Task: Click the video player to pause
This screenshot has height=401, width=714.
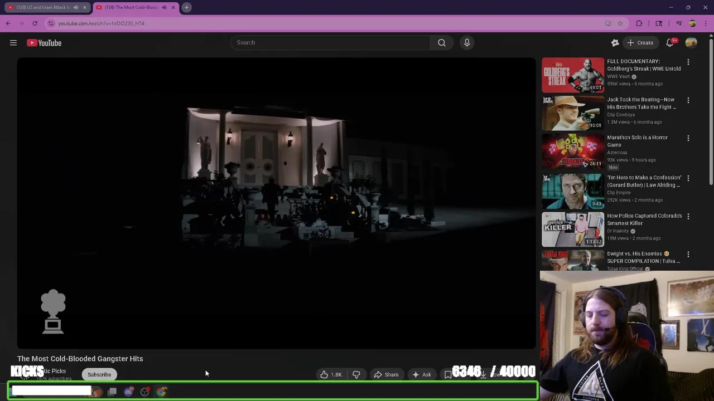Action: click(x=276, y=203)
